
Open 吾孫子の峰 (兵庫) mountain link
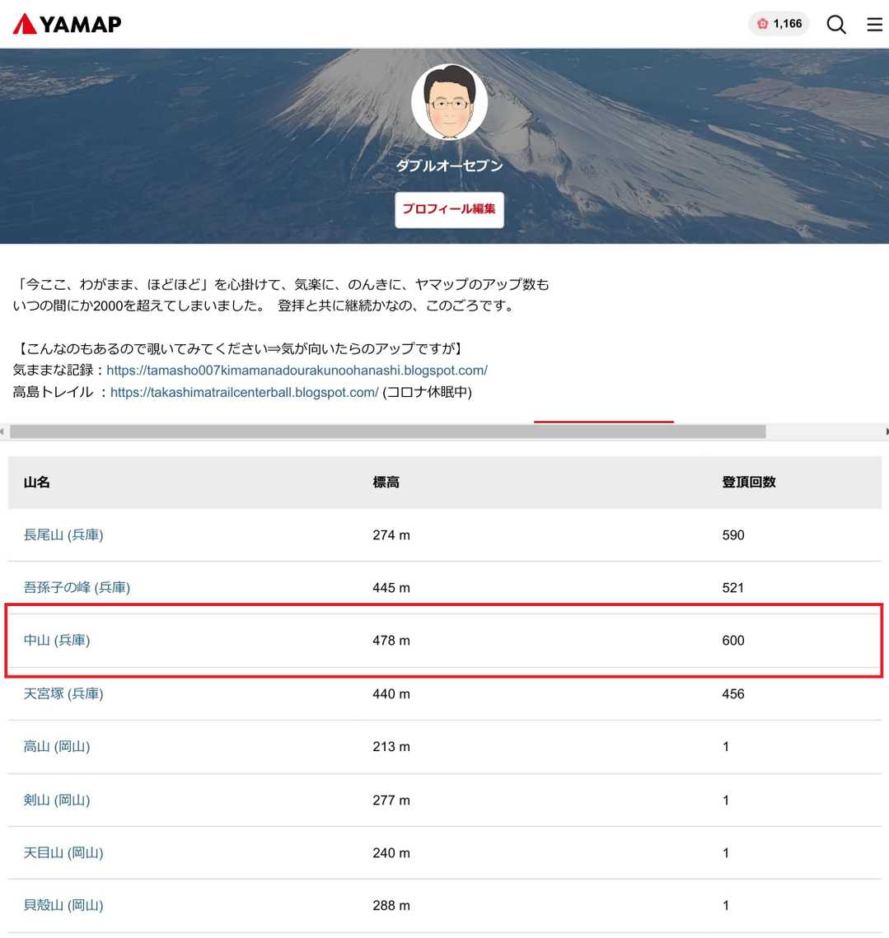(x=77, y=588)
